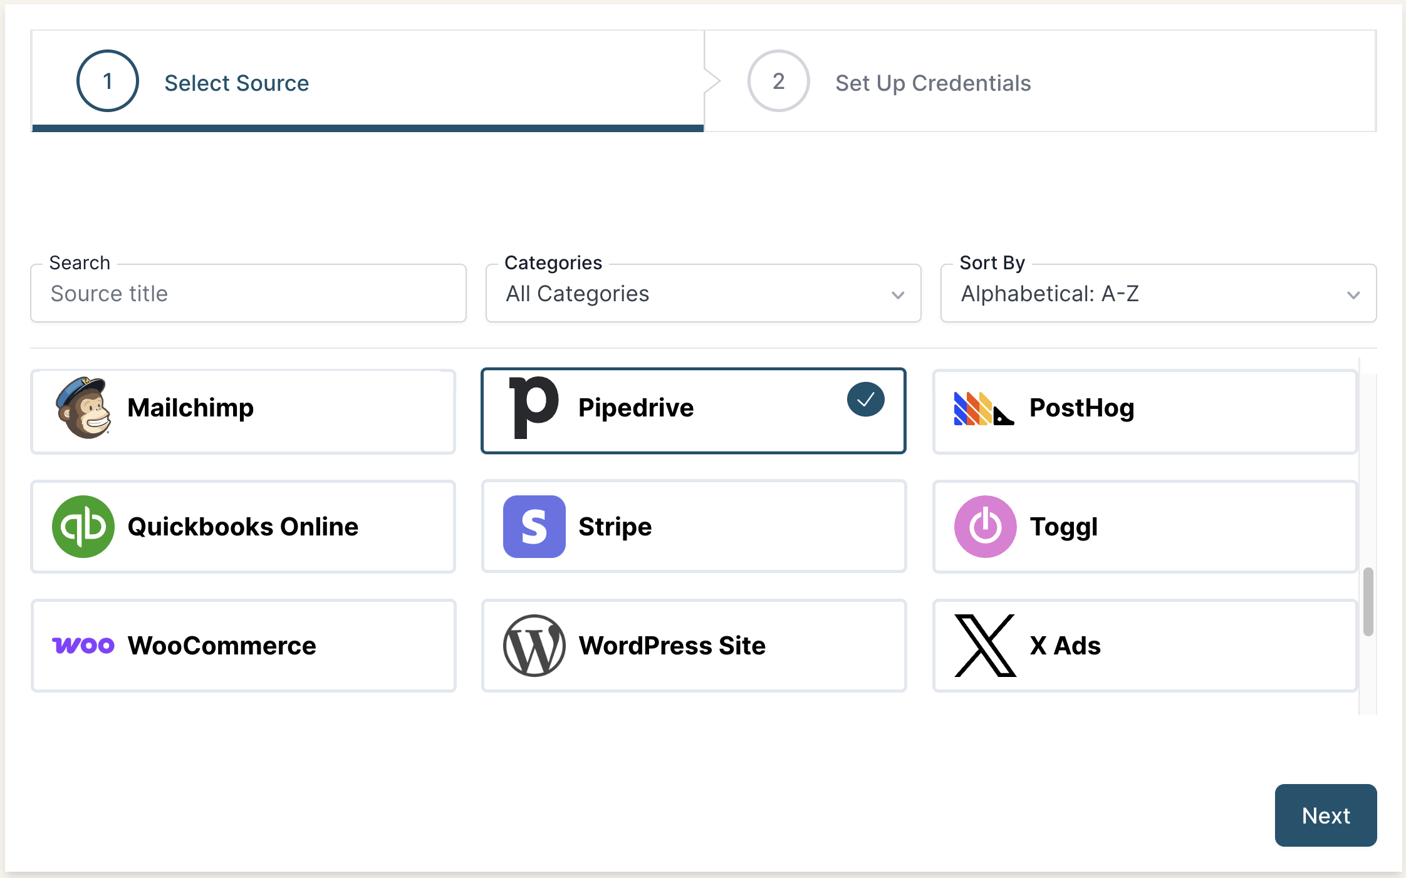Click the source list scrollbar thumb
This screenshot has height=878, width=1406.
pos(1368,602)
